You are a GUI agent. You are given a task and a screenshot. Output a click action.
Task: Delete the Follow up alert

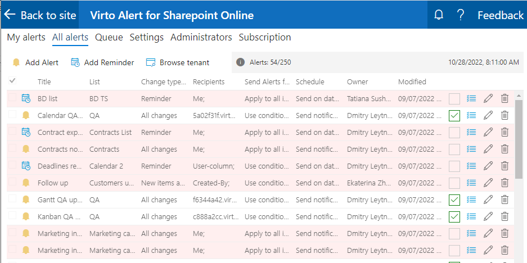click(505, 183)
